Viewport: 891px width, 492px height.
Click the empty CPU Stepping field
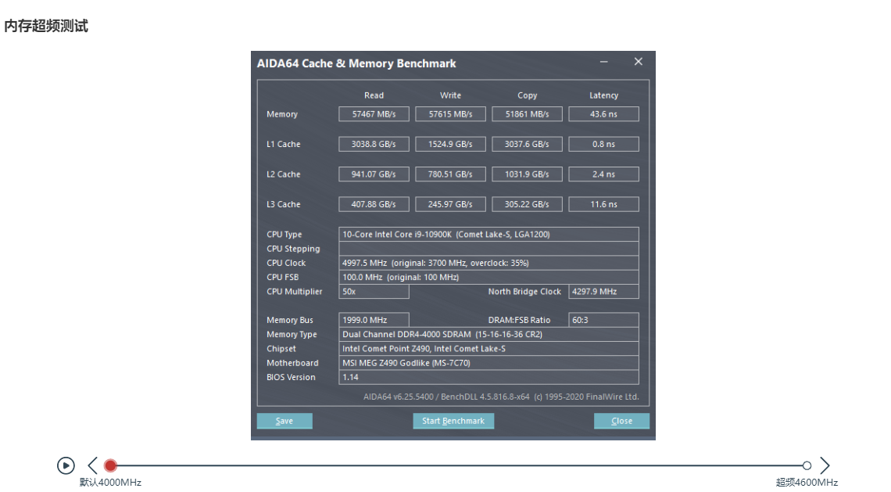coord(488,249)
